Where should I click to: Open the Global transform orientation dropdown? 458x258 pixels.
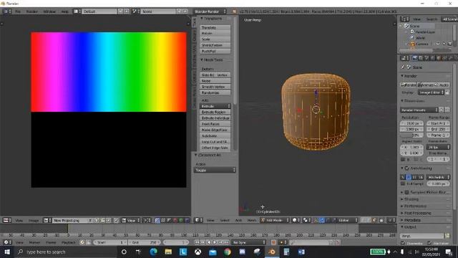[x=347, y=220]
